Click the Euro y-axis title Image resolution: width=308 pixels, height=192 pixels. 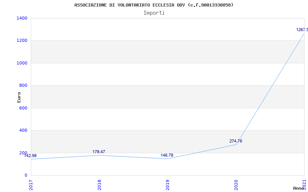[19, 98]
